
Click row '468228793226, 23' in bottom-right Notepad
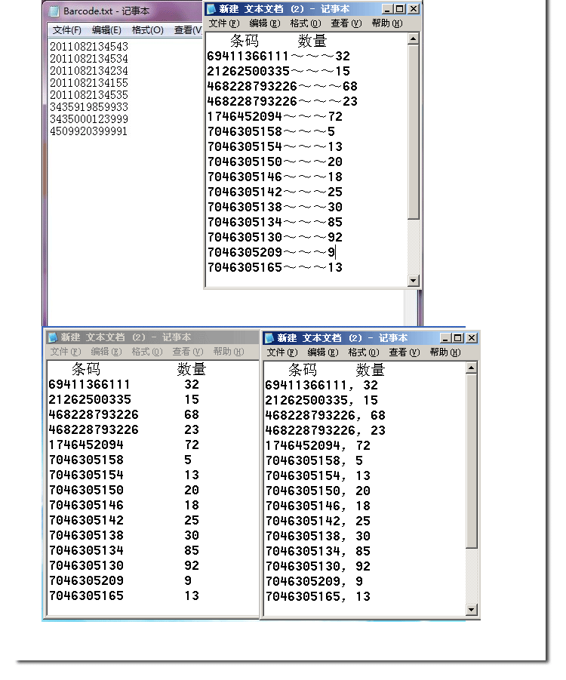(325, 430)
